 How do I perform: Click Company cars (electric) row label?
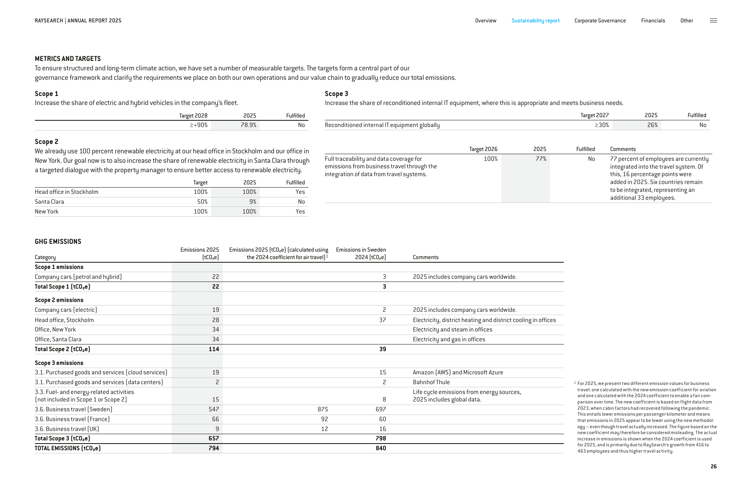click(66, 310)
